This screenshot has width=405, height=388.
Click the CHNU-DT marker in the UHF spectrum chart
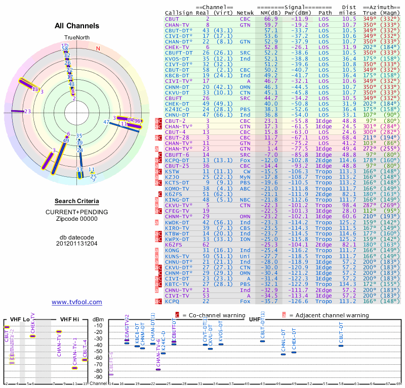pyautogui.click(x=283, y=354)
